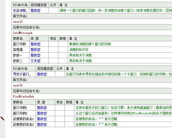Click the remark in the 欲搜索的类名1 row

click(x=96, y=119)
